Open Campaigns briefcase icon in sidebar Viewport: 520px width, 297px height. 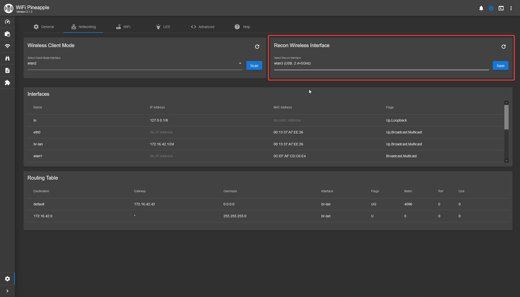coord(7,34)
